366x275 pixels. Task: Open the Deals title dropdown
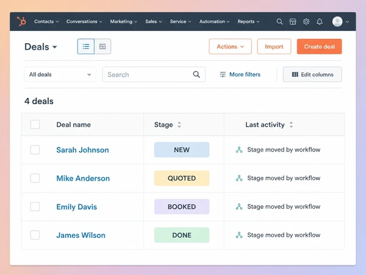41,47
